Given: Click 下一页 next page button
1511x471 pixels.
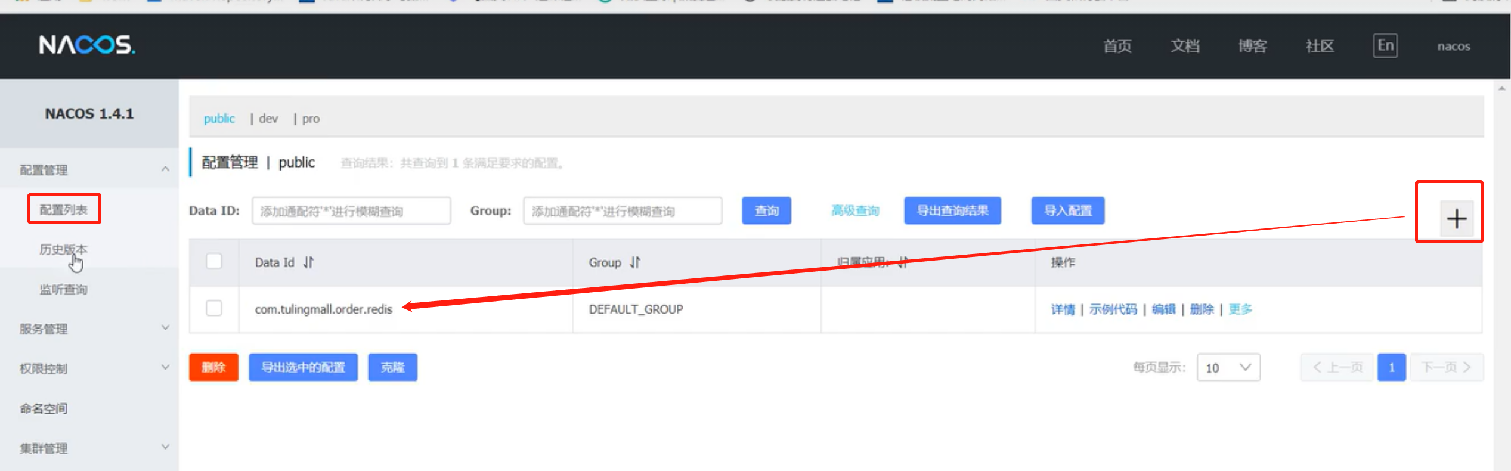Looking at the screenshot, I should 1447,367.
